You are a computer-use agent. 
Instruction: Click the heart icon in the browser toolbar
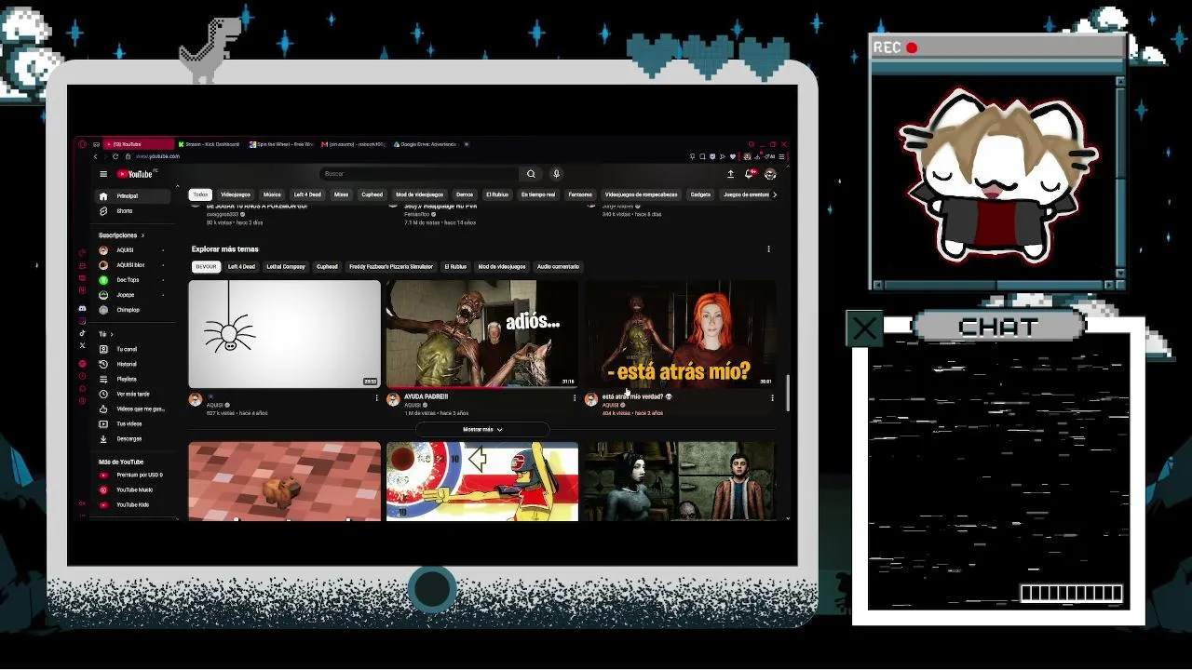tap(733, 156)
